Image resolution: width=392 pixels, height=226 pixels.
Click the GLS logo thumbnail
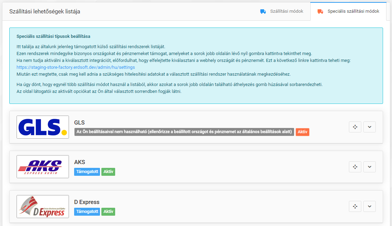tap(43, 127)
